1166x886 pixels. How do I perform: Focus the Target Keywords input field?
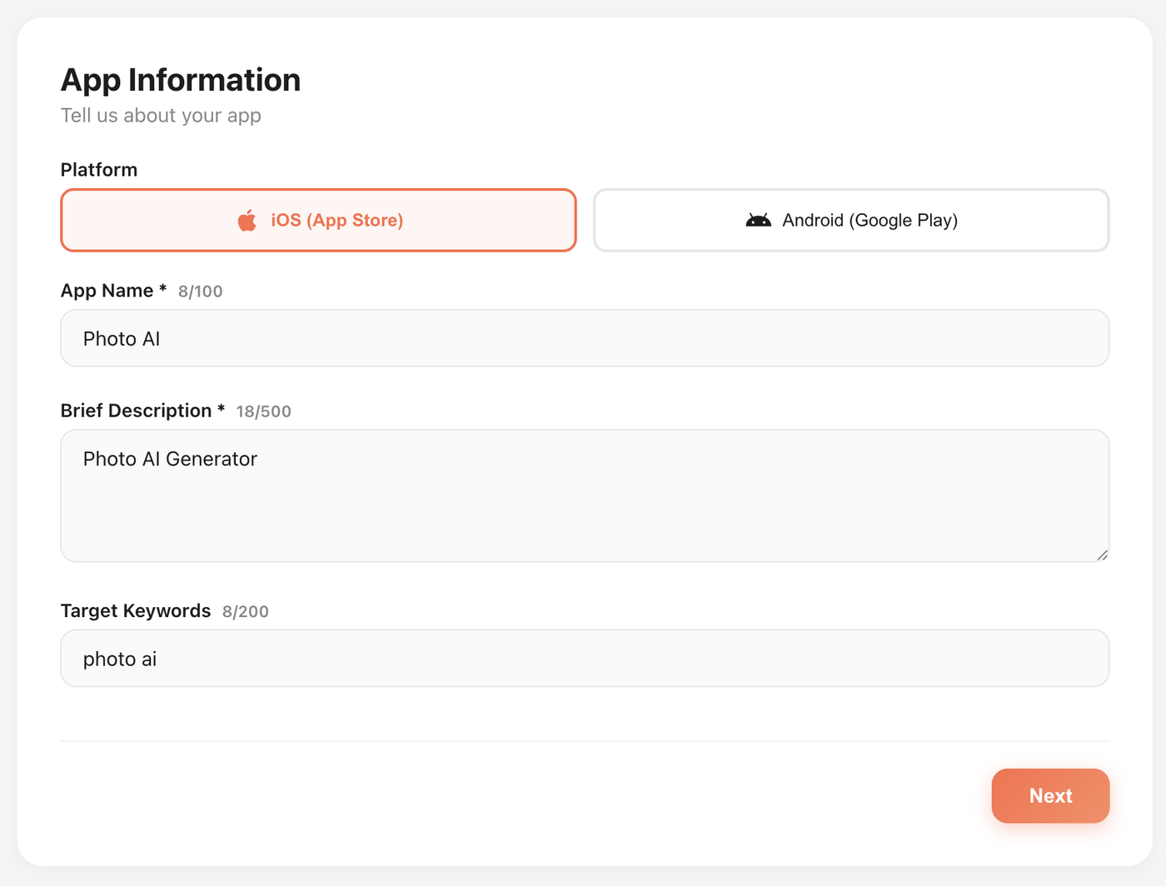coord(584,659)
